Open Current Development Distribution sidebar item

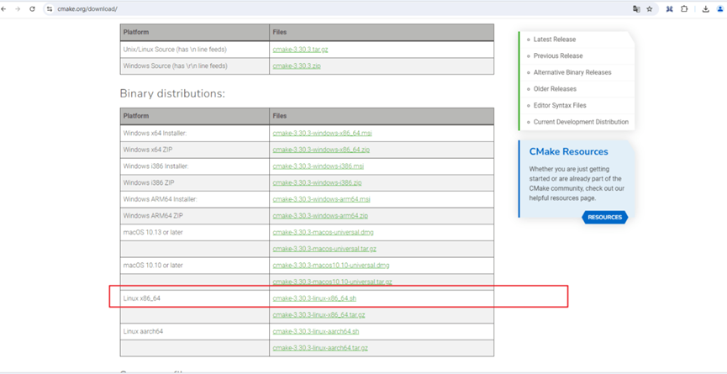coord(581,122)
